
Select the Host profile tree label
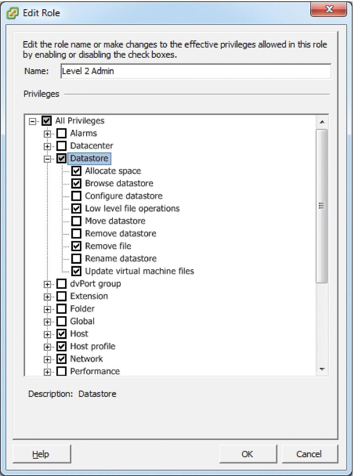[x=93, y=347]
